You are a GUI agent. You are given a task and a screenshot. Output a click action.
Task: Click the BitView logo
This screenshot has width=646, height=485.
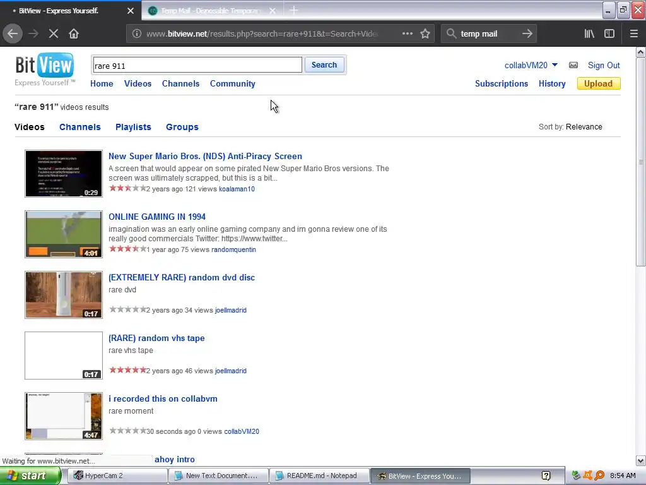(x=45, y=65)
